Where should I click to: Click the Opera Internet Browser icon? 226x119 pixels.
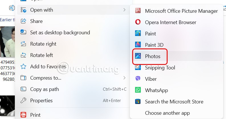click(x=138, y=22)
